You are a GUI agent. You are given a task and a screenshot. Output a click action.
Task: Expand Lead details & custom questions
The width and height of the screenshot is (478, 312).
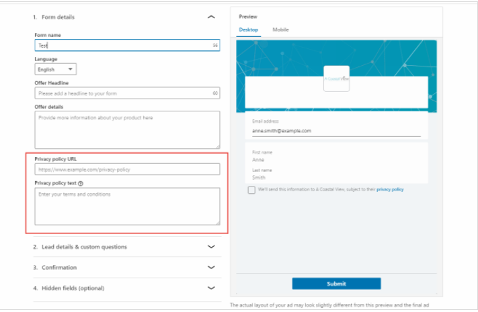211,247
